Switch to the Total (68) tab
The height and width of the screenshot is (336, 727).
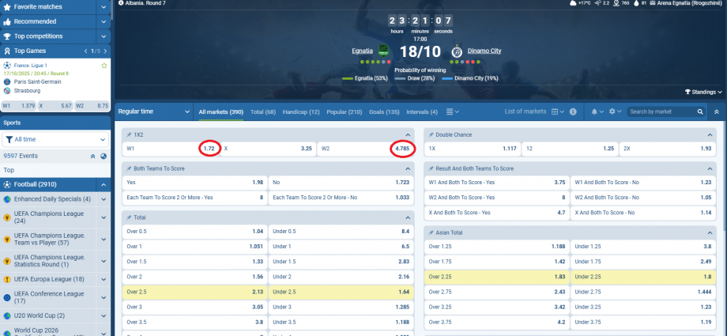point(263,111)
